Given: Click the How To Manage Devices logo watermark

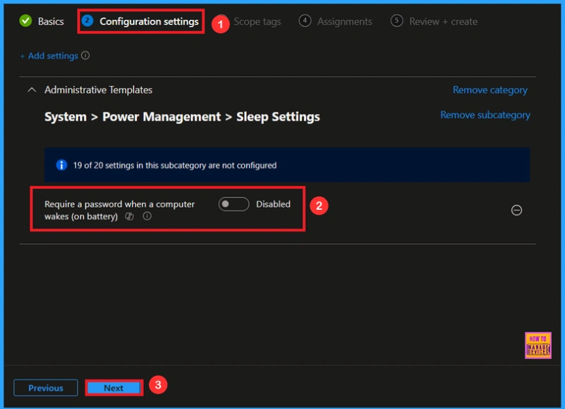Looking at the screenshot, I should (538, 346).
